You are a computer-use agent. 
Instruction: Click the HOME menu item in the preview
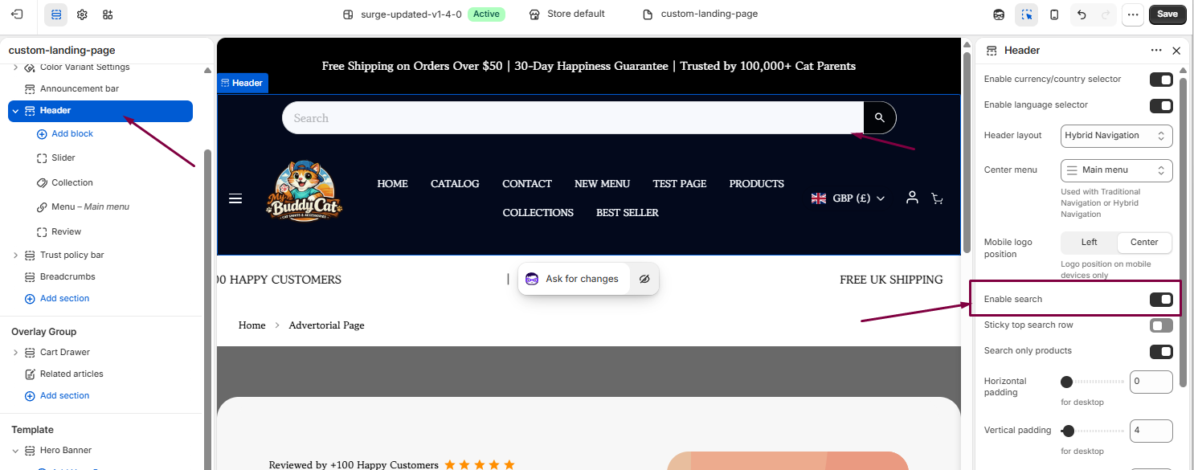pyautogui.click(x=392, y=184)
